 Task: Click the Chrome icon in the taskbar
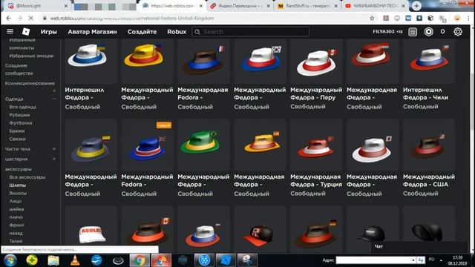coord(140,260)
